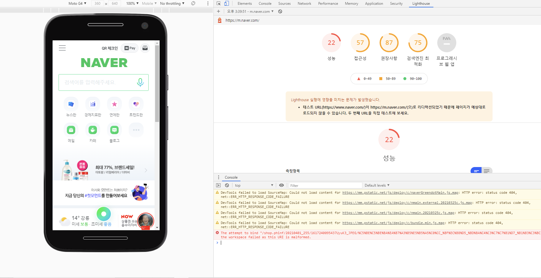Open the console drawer three-dot menu
Viewport: 541px width, 278px height.
pos(218,177)
